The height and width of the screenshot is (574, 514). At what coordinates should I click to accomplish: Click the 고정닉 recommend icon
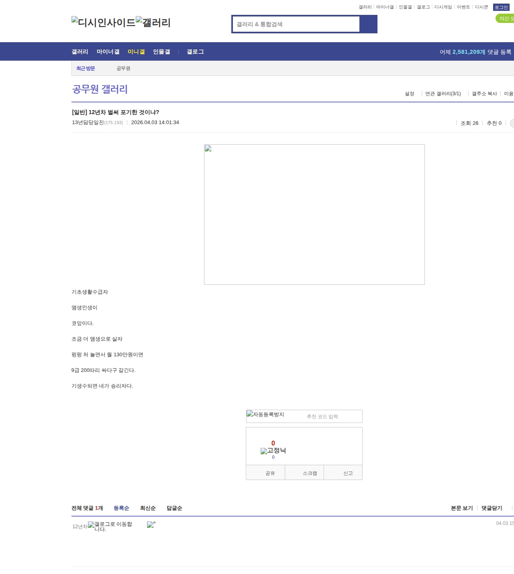click(x=273, y=451)
